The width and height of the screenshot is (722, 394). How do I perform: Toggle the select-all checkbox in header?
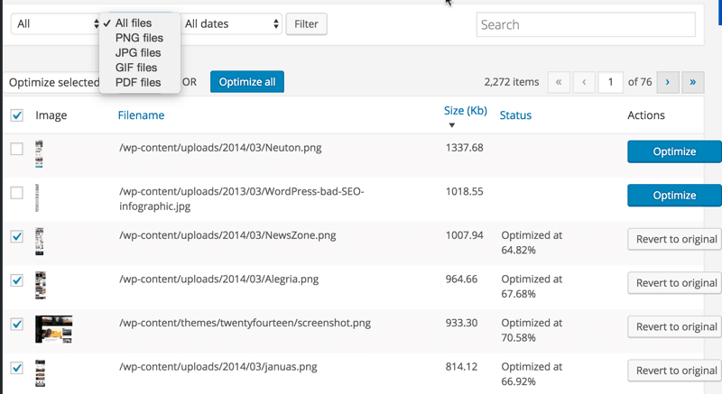coord(16,115)
